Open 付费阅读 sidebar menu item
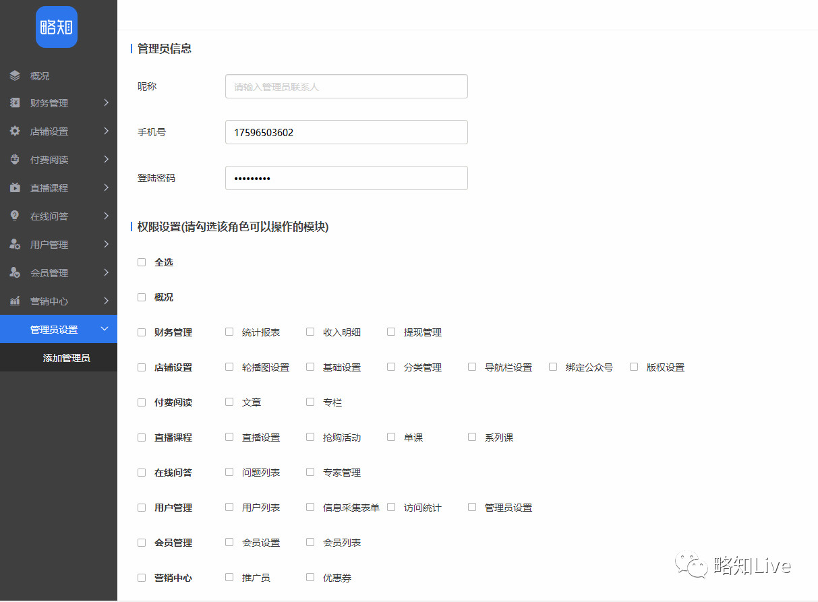818x602 pixels. [59, 160]
